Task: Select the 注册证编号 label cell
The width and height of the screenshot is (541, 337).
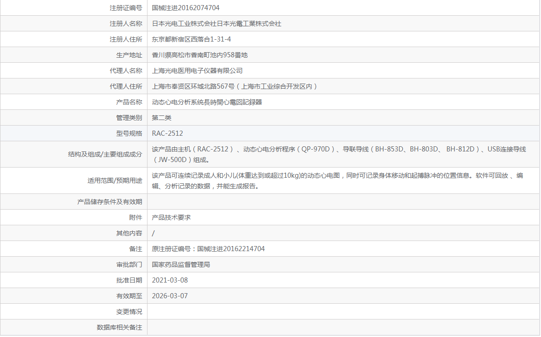Action: click(126, 8)
